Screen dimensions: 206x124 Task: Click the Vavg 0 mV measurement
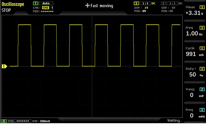(197, 95)
